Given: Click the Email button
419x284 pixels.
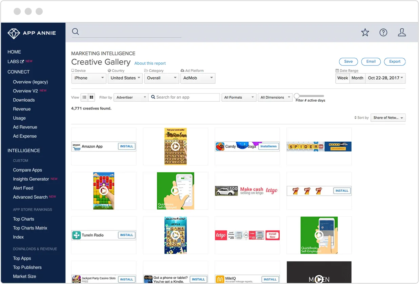Looking at the screenshot, I should (371, 62).
